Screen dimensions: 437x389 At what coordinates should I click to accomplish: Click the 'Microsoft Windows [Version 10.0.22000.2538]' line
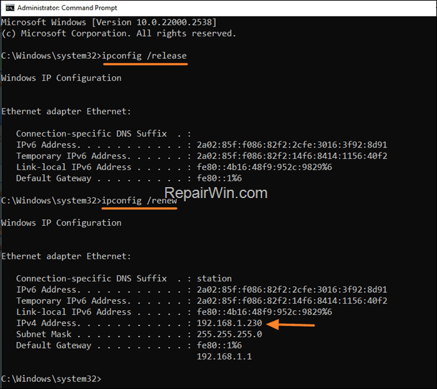(109, 22)
